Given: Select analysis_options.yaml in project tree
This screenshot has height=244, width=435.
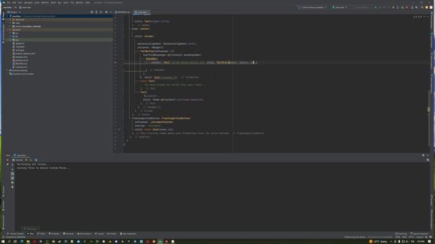Looking at the screenshot, I should pos(24,54).
